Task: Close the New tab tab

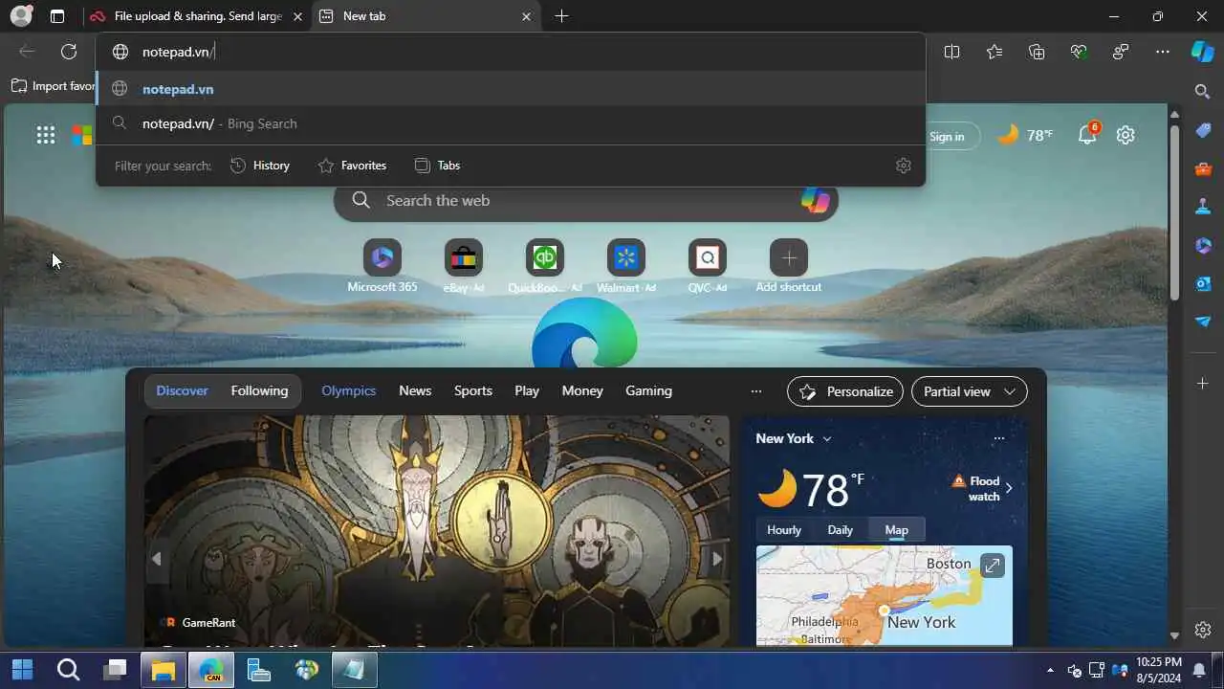Action: (526, 16)
